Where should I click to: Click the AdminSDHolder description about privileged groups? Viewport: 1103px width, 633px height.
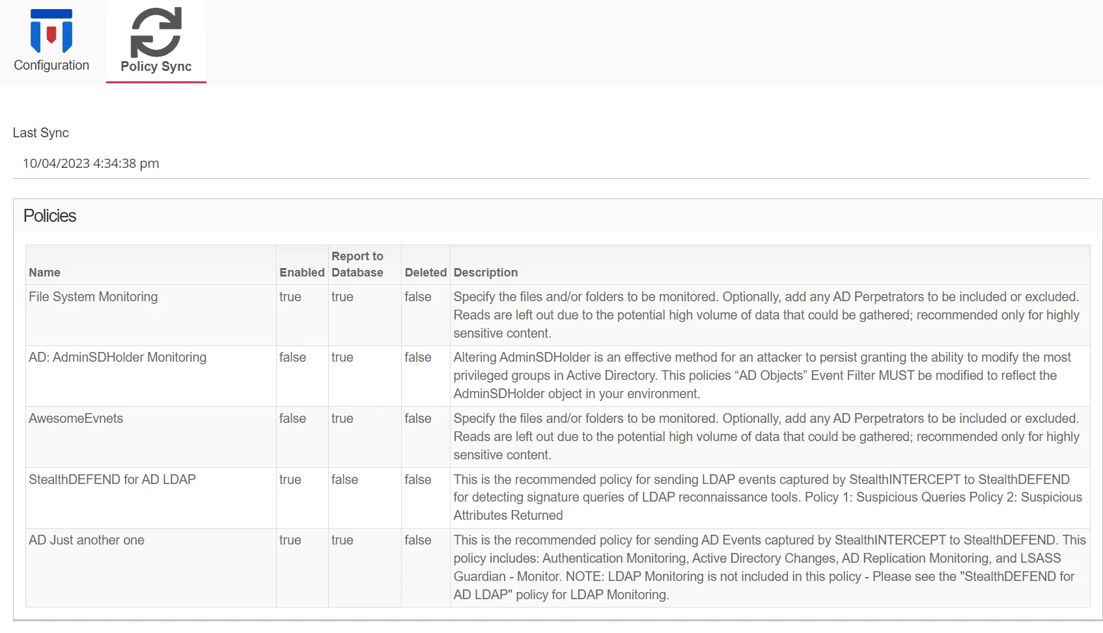[x=762, y=375]
